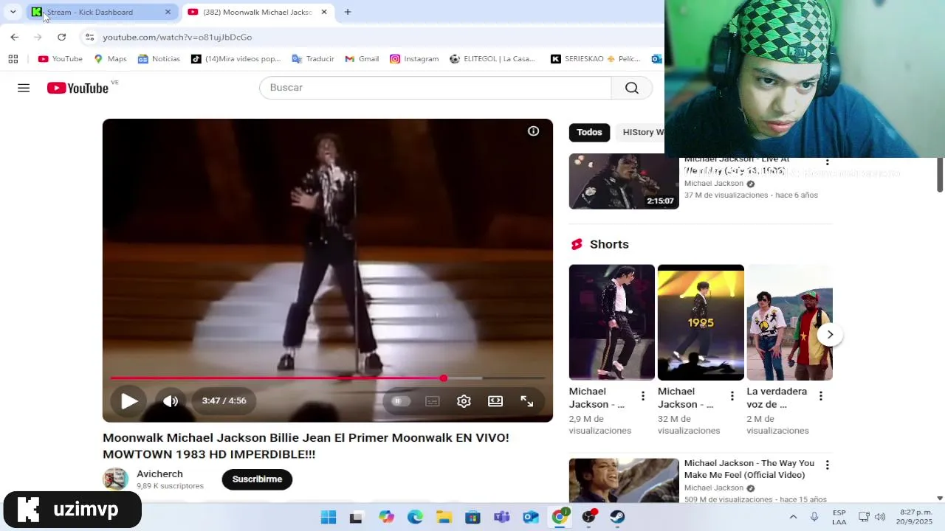Expand the tab search dropdown
945x531 pixels.
click(13, 12)
